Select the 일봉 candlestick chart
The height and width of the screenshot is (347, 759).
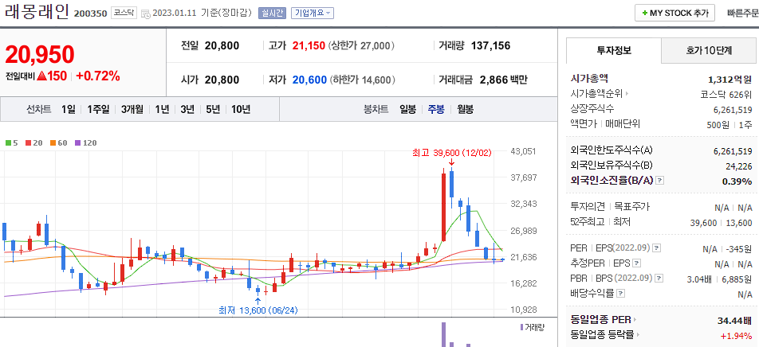[407, 109]
